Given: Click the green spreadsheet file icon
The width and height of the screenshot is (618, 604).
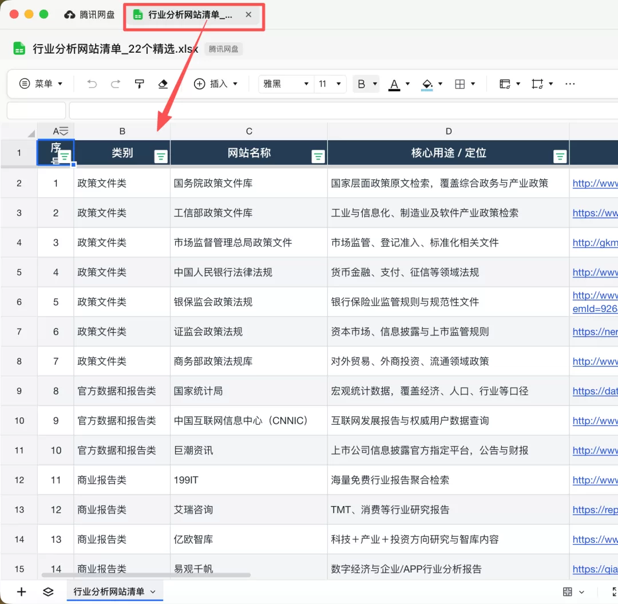Looking at the screenshot, I should [x=19, y=49].
